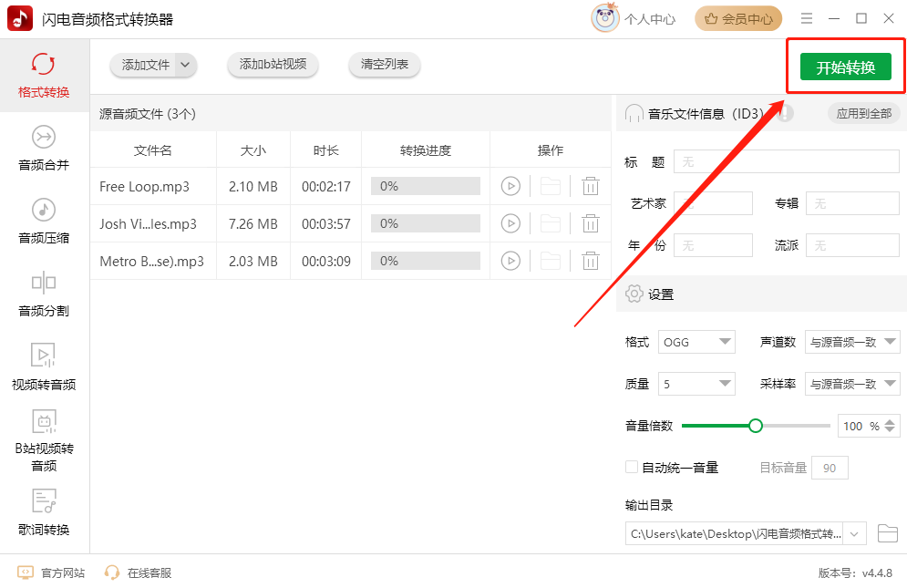Open the 音频合并 audio merge tool
This screenshot has height=588, width=907.
point(44,149)
